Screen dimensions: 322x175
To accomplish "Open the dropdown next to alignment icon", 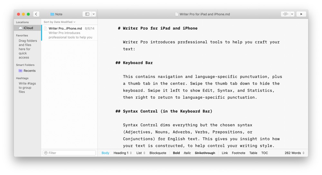I will click(292, 14).
